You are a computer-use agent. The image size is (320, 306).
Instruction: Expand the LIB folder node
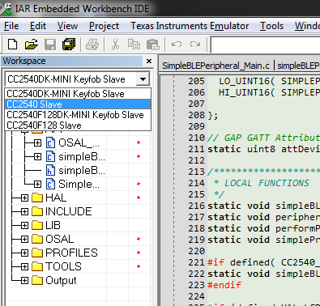pos(24,226)
